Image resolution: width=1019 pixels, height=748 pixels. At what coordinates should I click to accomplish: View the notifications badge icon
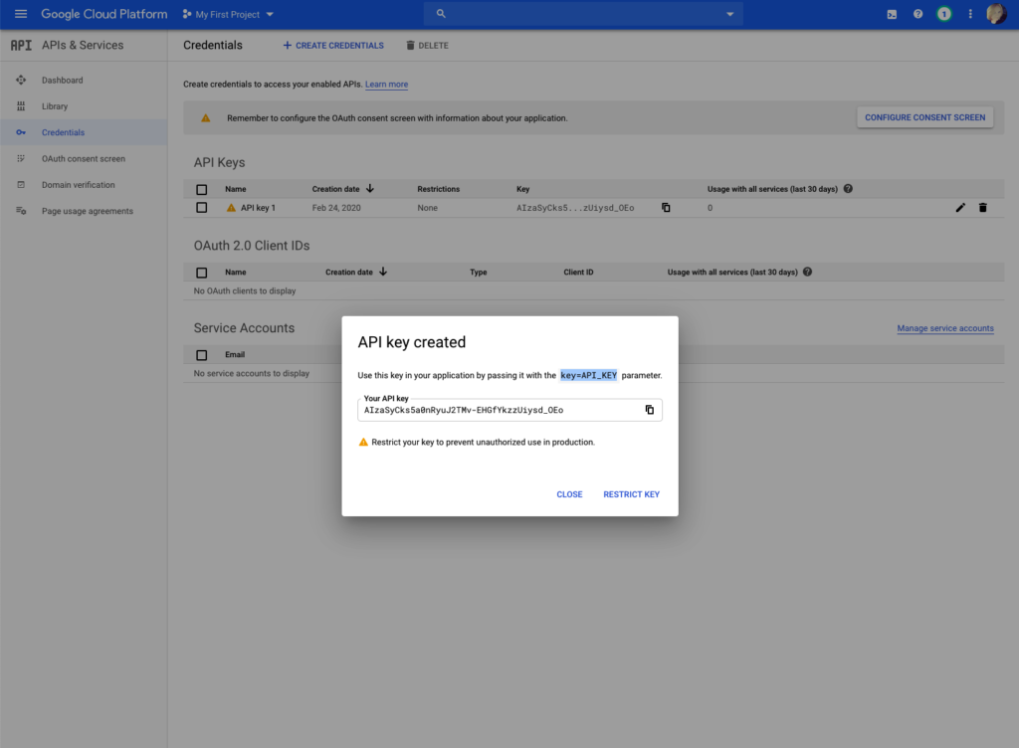point(943,14)
